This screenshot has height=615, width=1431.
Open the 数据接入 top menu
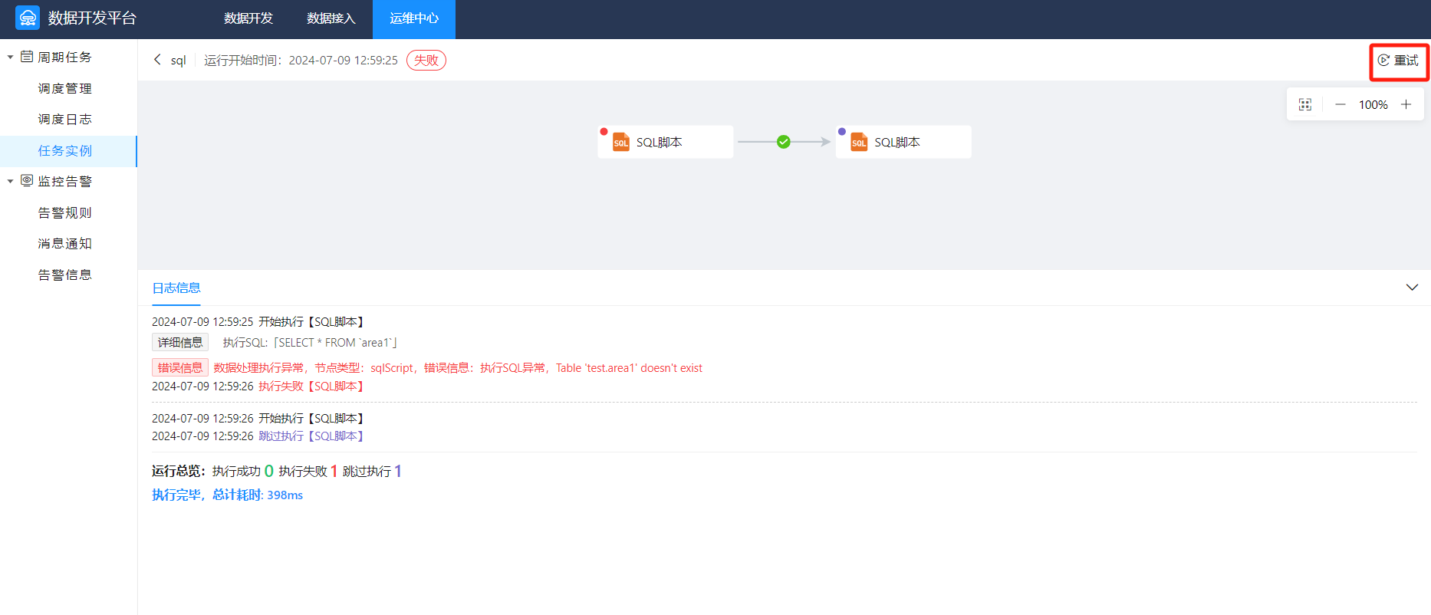point(331,18)
